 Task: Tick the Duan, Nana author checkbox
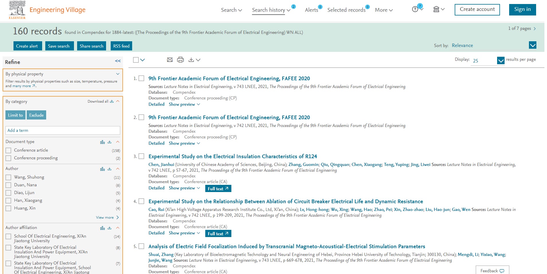pyautogui.click(x=8, y=185)
